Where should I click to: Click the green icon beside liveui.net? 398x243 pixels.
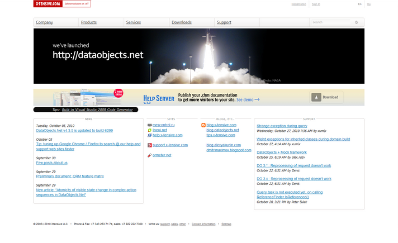pos(149,130)
